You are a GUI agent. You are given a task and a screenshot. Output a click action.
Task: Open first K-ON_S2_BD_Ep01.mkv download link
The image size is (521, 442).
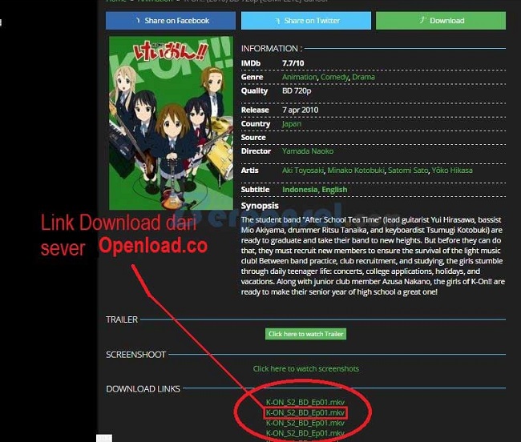pos(305,402)
